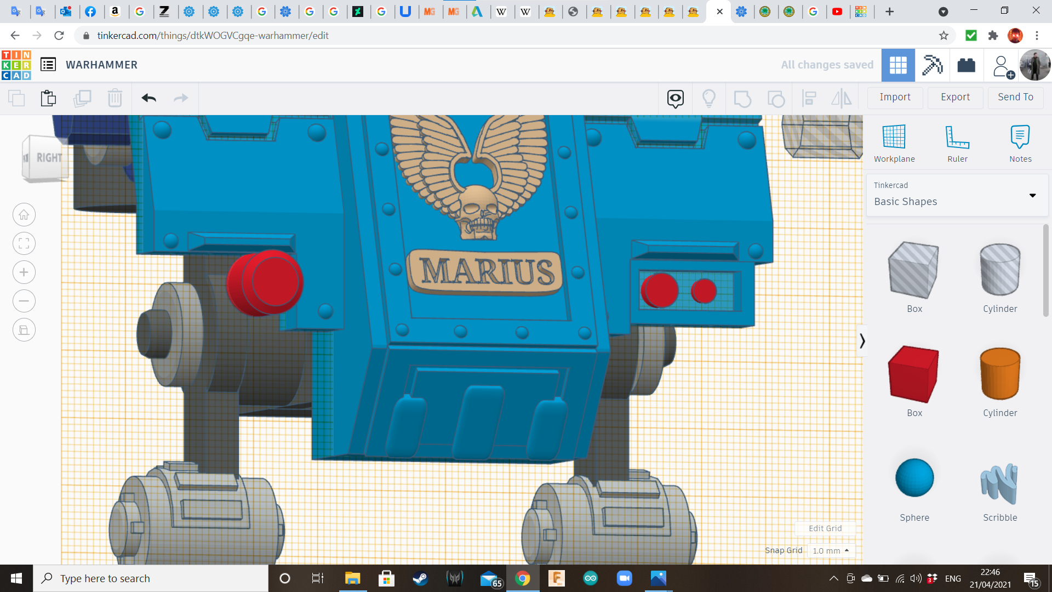Click the Home view button
The image size is (1052, 592).
24,215
